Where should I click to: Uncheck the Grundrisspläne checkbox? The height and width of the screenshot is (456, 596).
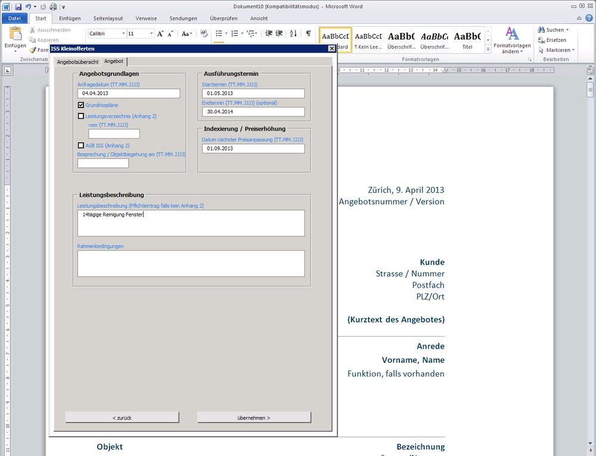click(80, 105)
